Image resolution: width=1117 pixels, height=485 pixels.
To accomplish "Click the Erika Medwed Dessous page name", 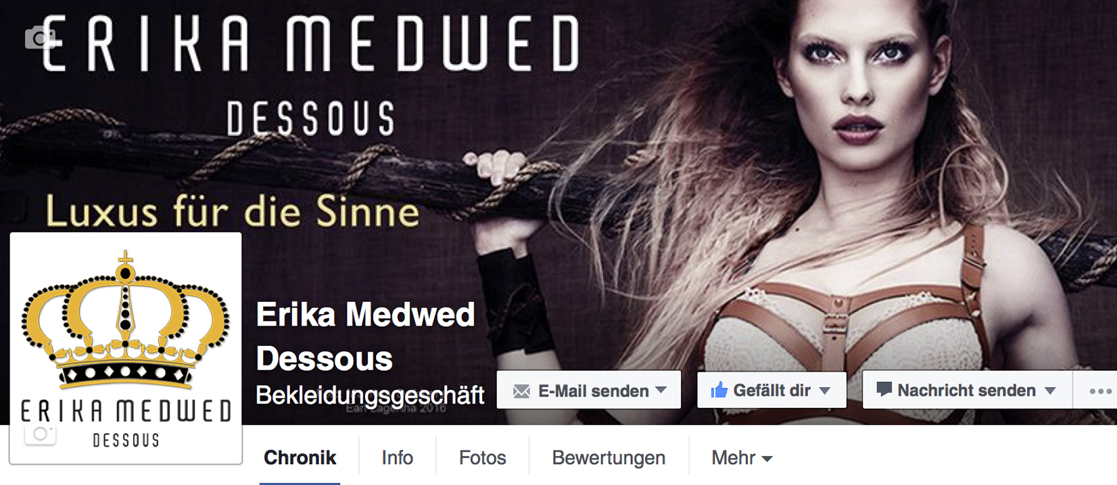I will [x=366, y=336].
